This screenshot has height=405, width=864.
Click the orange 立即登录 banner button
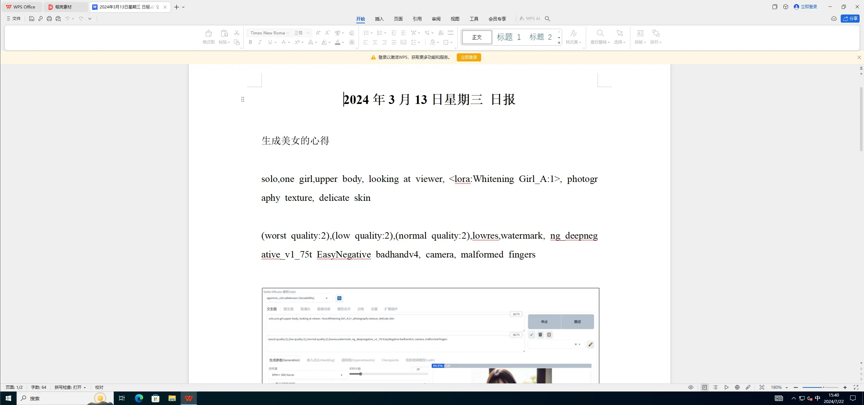coord(469,57)
